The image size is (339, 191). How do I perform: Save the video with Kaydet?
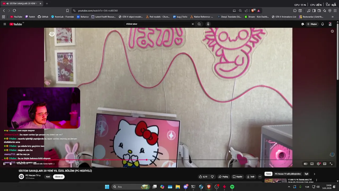(x=238, y=177)
